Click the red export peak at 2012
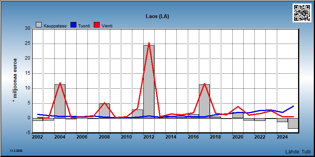315x157 pixels. [149, 43]
